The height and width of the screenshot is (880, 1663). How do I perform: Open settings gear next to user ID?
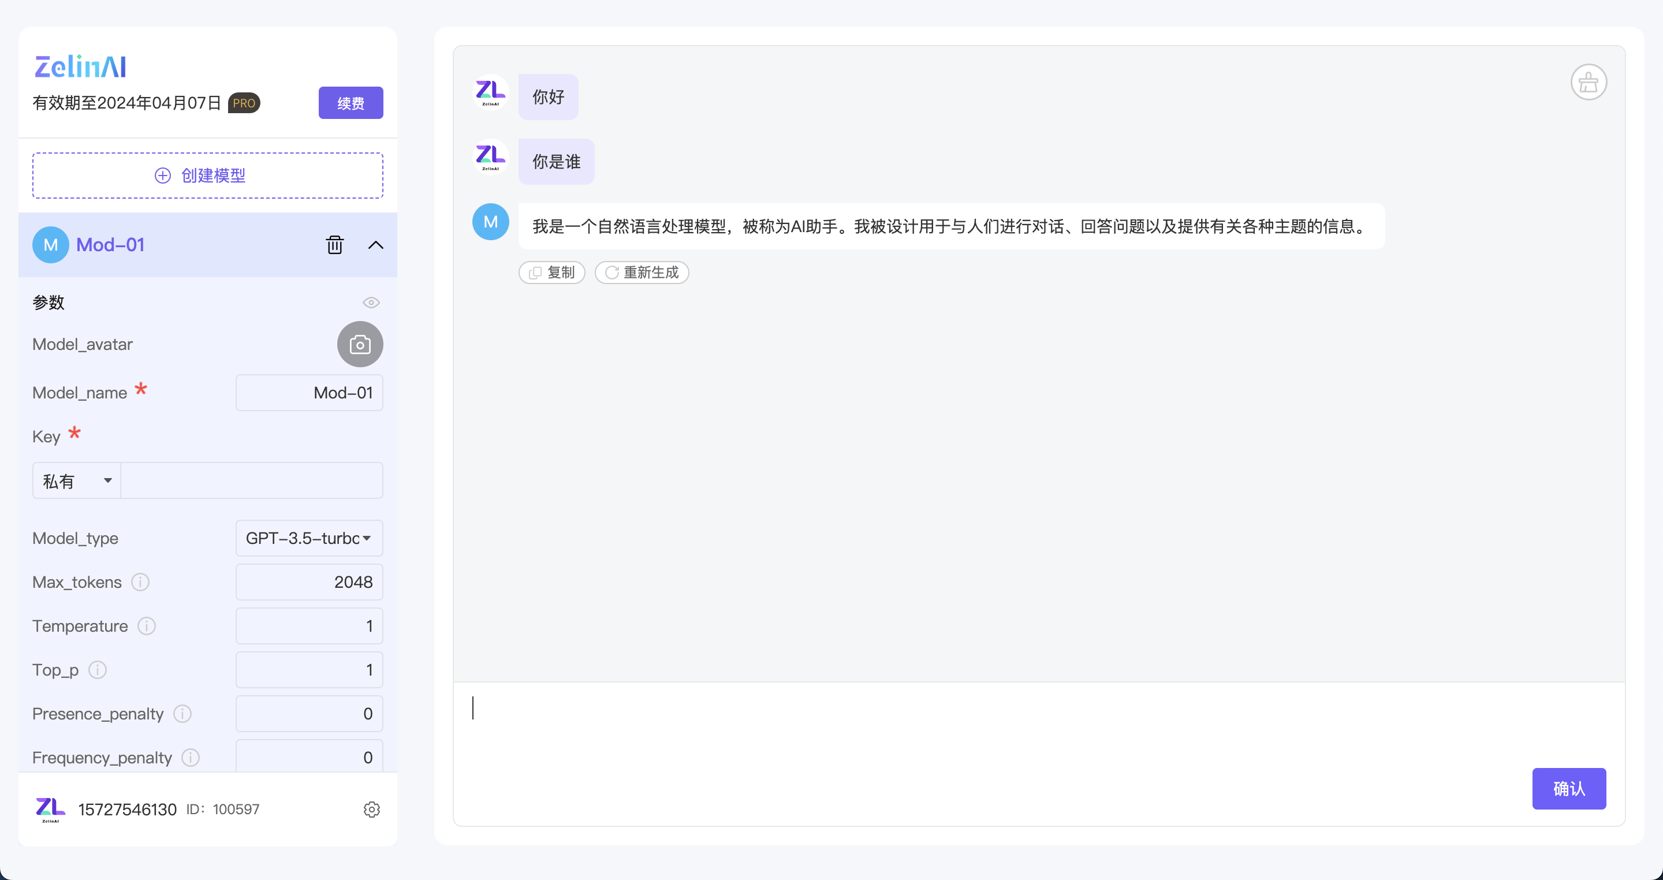coord(371,809)
